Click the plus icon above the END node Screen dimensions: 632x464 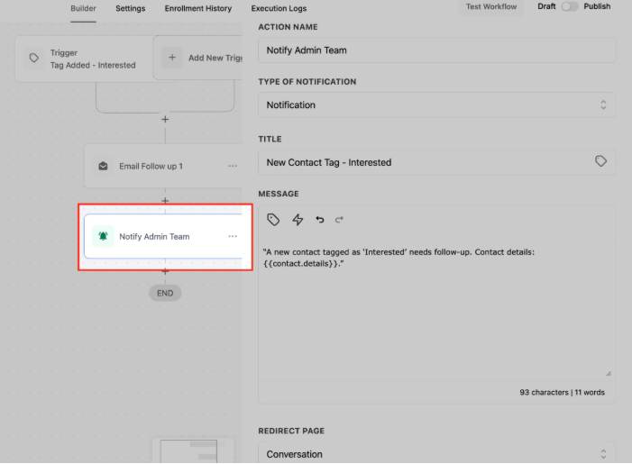tap(165, 270)
